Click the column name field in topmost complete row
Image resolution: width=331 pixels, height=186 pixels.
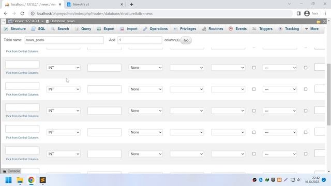pyautogui.click(x=22, y=64)
